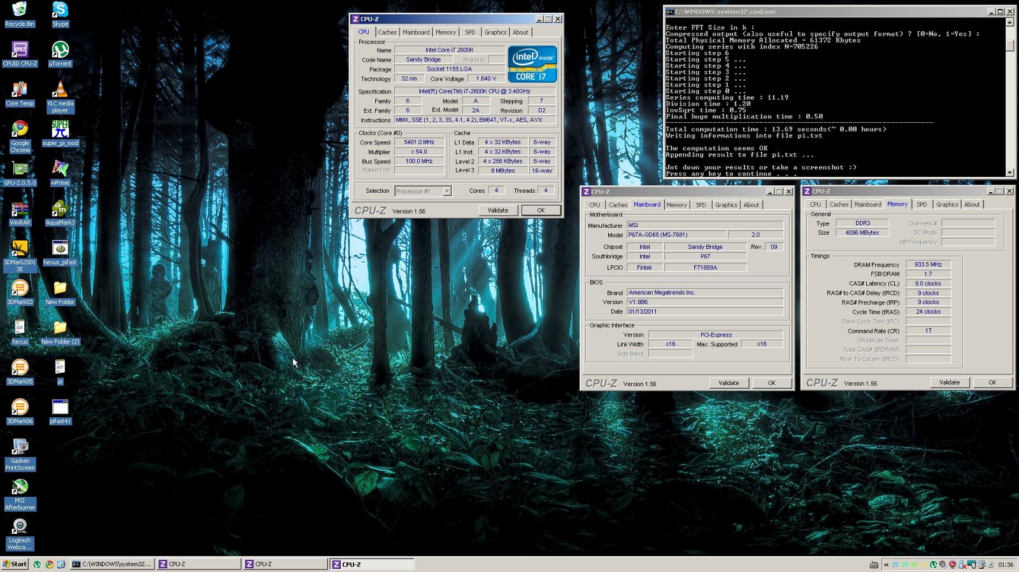Viewport: 1019px width, 572px height.
Task: Open the WinRAR desktop shortcut
Action: [20, 213]
